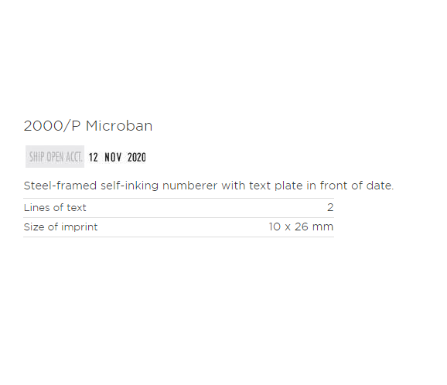Viewport: 447px width, 385px height.
Task: Click the month NOV in the stamp sample
Action: click(113, 157)
